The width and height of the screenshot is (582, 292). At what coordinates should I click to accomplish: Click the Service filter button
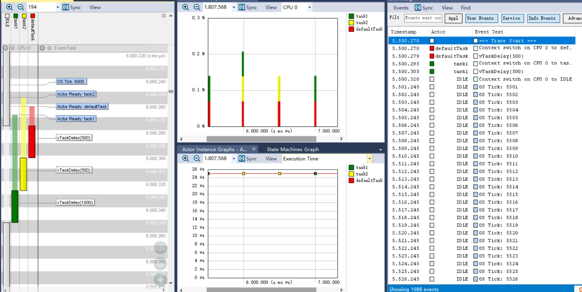511,18
